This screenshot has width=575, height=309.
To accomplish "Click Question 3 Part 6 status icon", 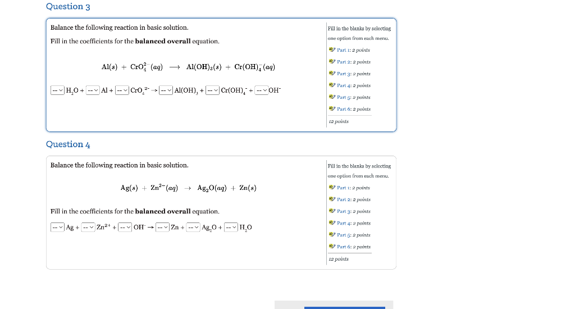I will click(x=332, y=108).
